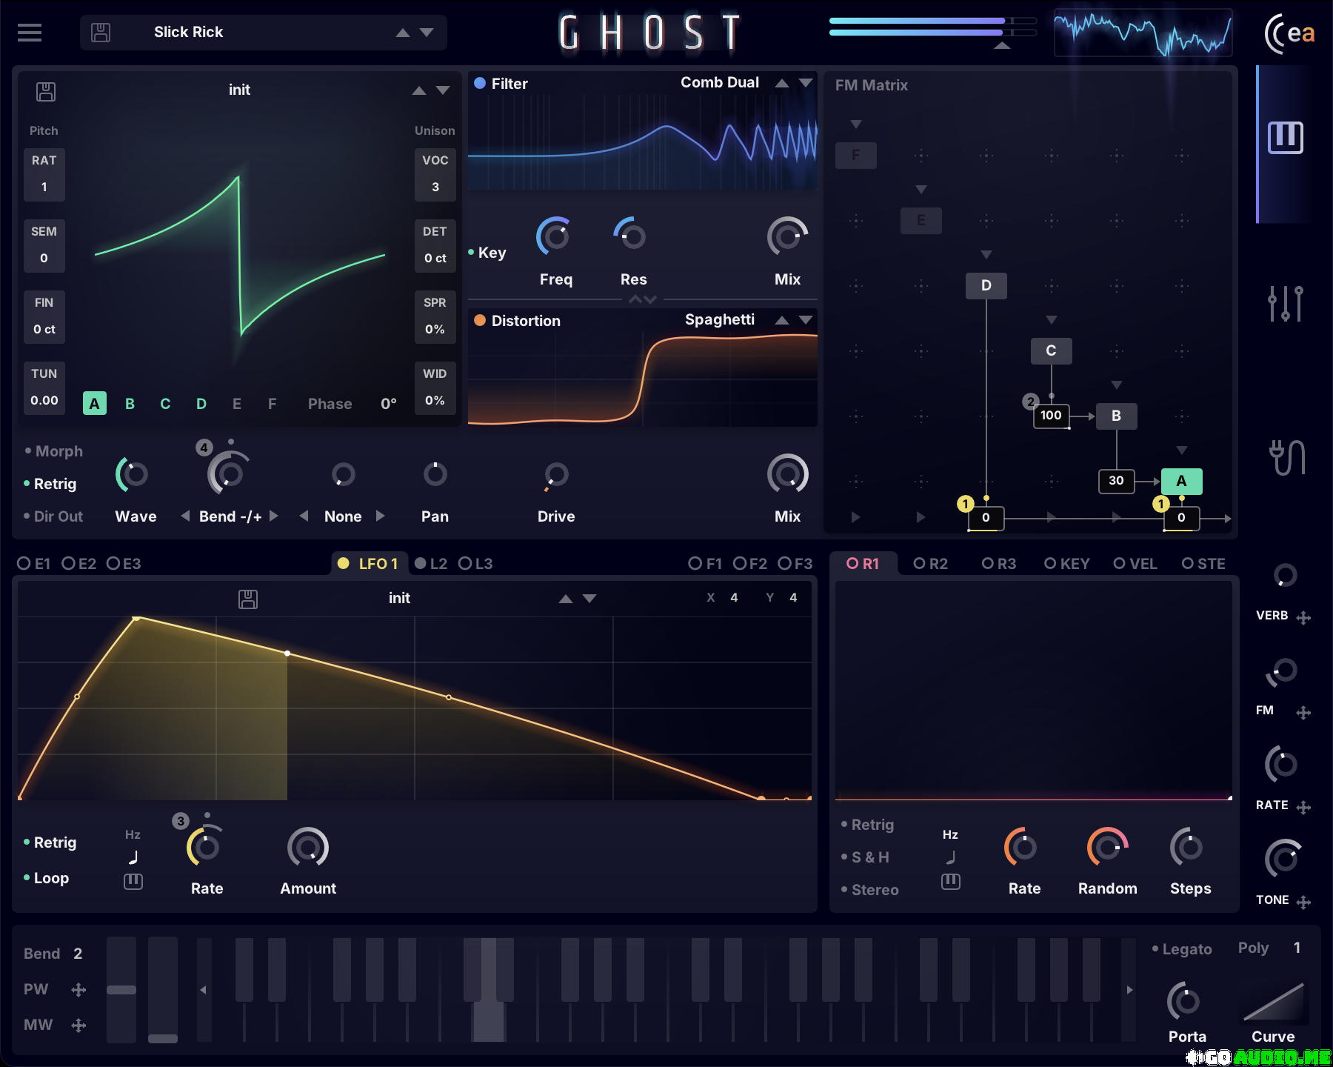
Task: Assign modulation to TONE macro
Action: coord(1303,902)
